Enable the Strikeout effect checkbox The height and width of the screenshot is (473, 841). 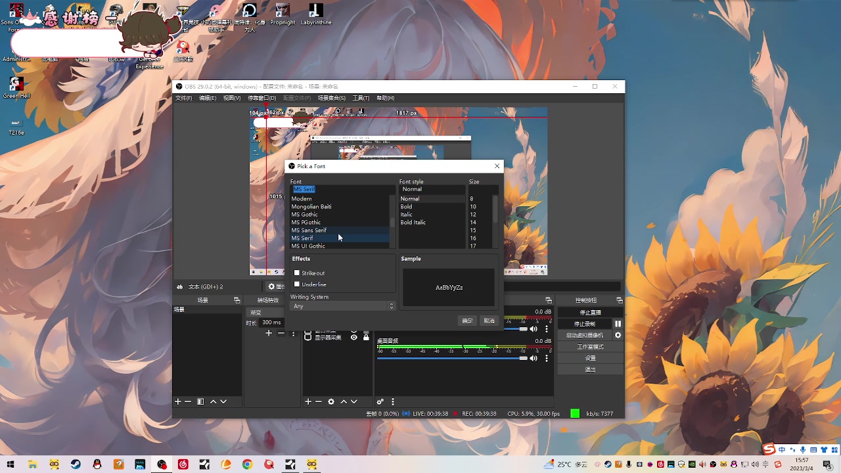[297, 273]
